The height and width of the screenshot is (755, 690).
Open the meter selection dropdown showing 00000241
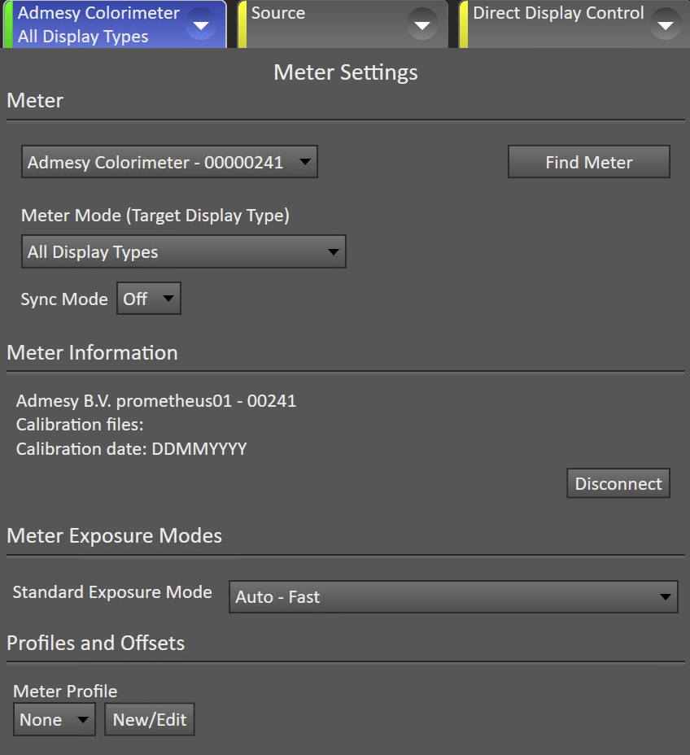click(169, 162)
